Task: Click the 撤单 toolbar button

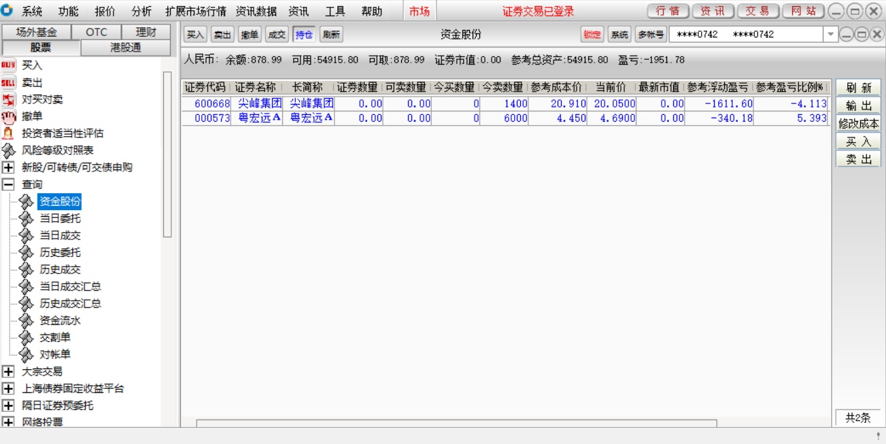Action: tap(250, 34)
